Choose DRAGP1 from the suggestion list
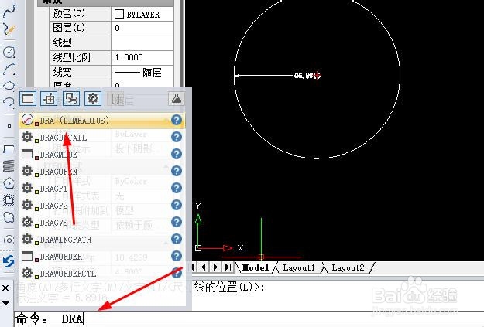The width and height of the screenshot is (484, 327). (x=102, y=188)
